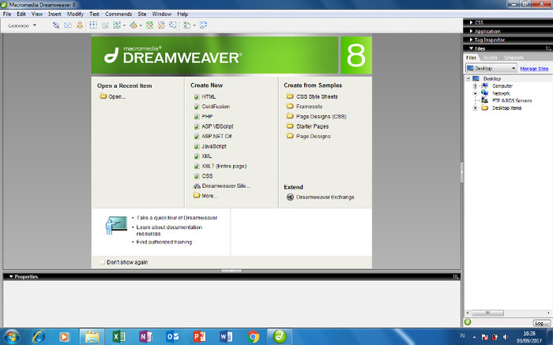The image size is (553, 345).
Task: Open the Templates button dropdown arrow
Action: tap(194, 25)
